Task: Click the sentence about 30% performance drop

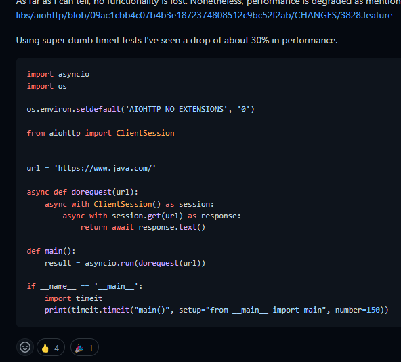Action: (177, 41)
